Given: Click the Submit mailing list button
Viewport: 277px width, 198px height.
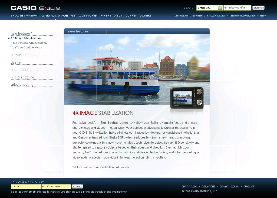Looking at the screenshot, I should coord(77,187).
